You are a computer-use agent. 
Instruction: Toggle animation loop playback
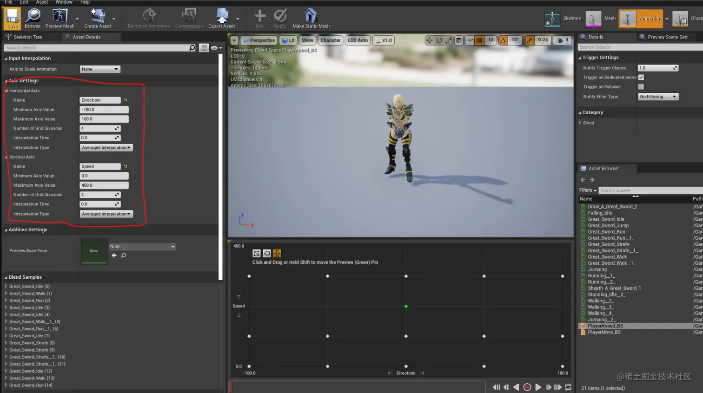pos(568,387)
